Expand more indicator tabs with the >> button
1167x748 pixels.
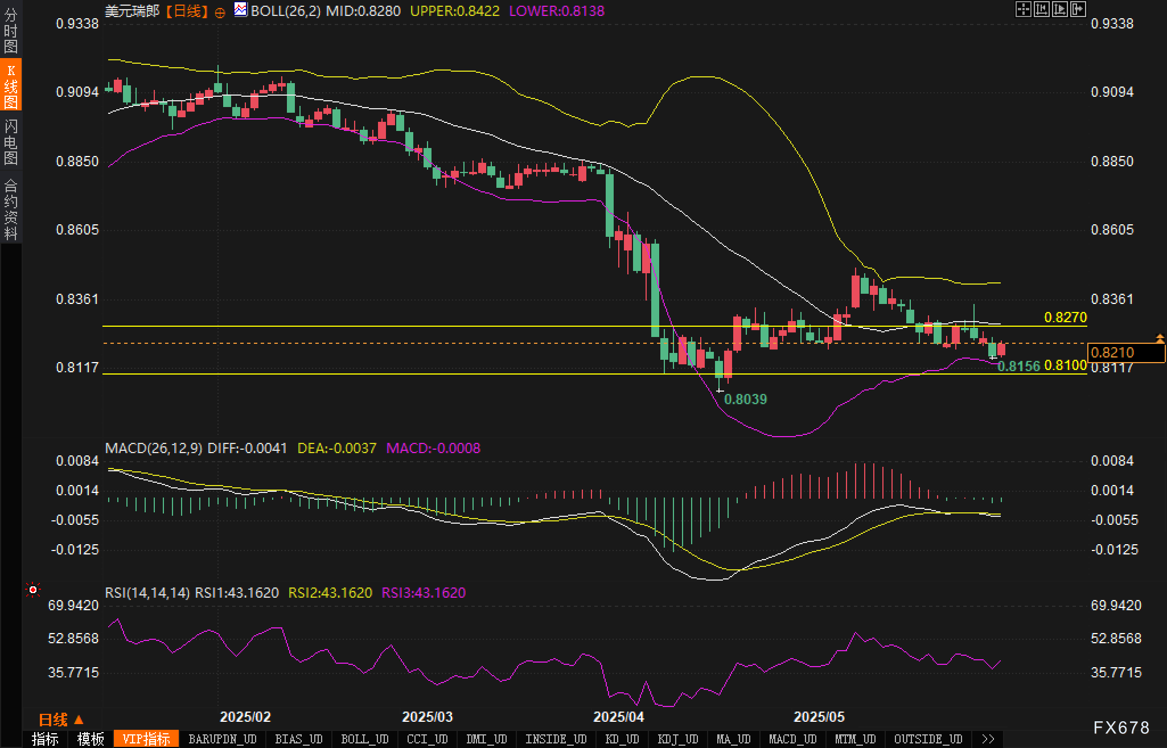coord(988,739)
